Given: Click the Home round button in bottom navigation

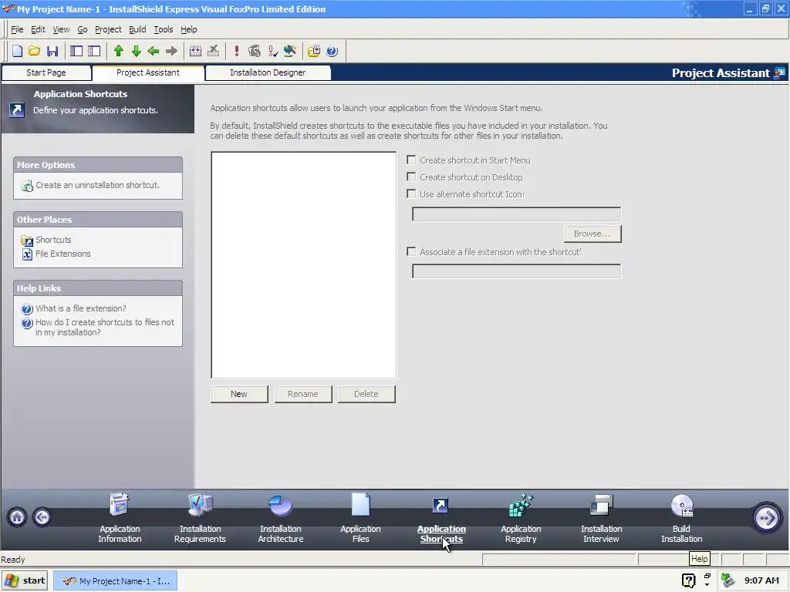Looking at the screenshot, I should pos(17,517).
